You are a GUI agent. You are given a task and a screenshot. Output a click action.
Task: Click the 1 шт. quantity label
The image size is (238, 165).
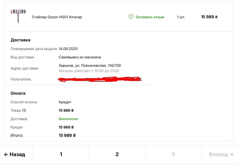[x=181, y=17]
